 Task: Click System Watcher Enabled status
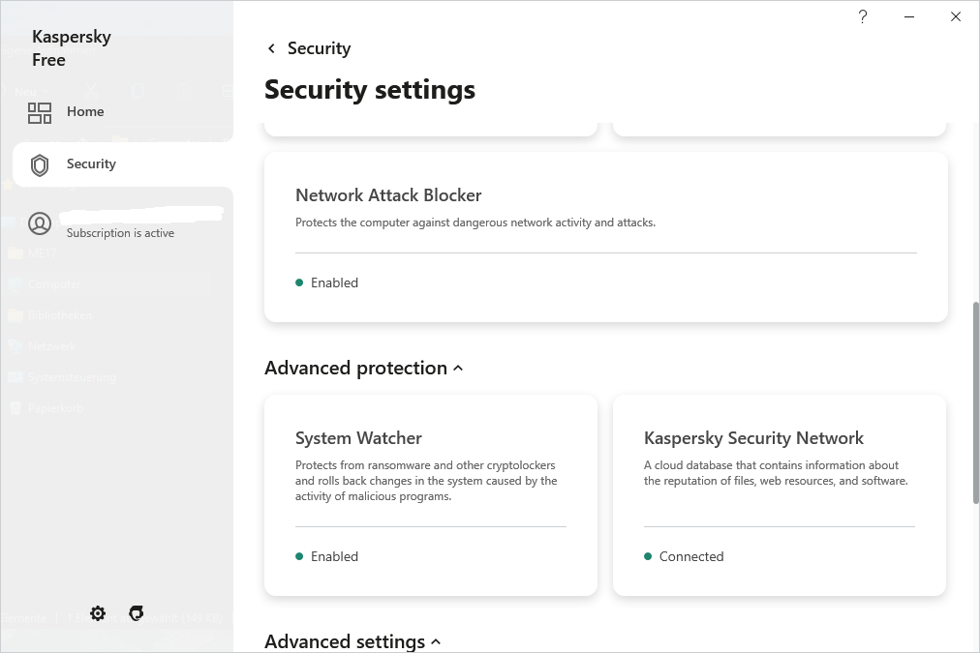[333, 556]
